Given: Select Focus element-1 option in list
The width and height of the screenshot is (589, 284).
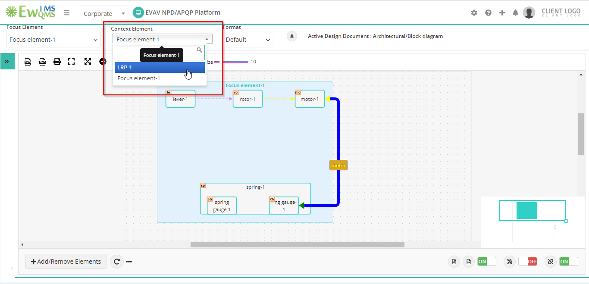Looking at the screenshot, I should pyautogui.click(x=160, y=78).
